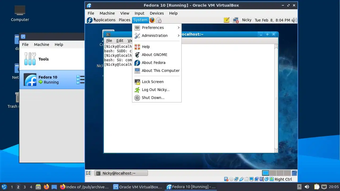Open the Computer desktop icon

pyautogui.click(x=20, y=13)
